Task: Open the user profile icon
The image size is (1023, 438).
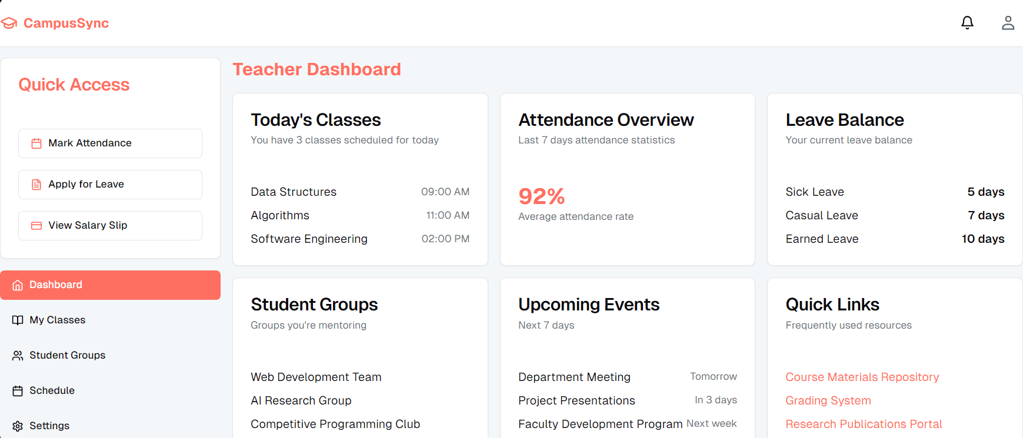Action: (1008, 23)
